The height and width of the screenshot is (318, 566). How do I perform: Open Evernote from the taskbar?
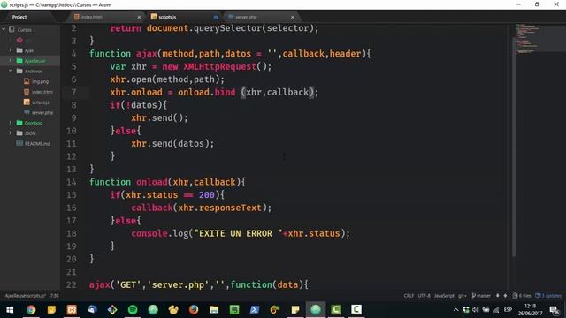pos(234,310)
